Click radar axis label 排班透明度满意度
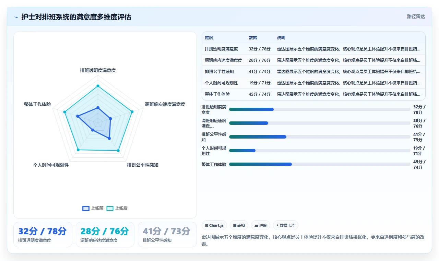This screenshot has height=261, width=439. (98, 70)
